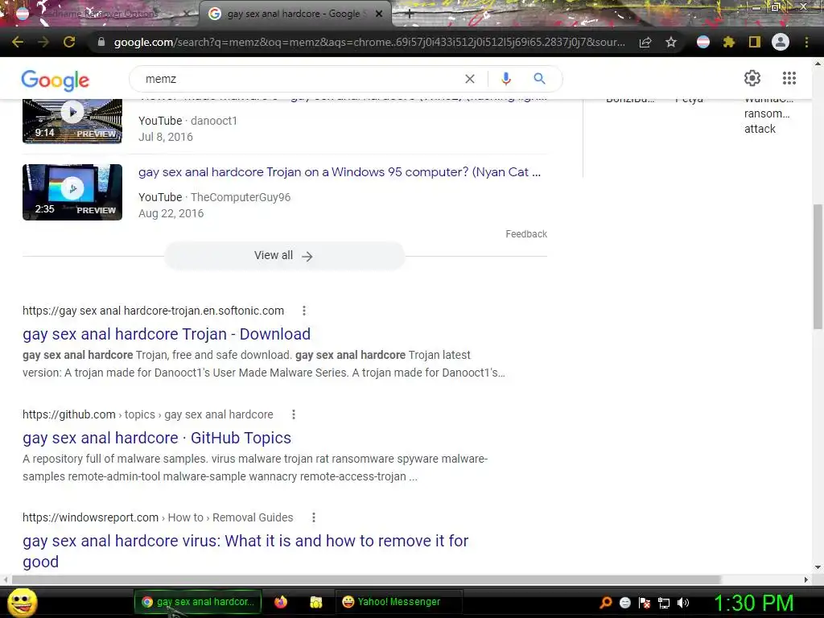Open the yellow folder taskbar icon

[x=315, y=602]
